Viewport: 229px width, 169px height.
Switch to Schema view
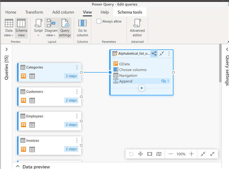tap(21, 28)
